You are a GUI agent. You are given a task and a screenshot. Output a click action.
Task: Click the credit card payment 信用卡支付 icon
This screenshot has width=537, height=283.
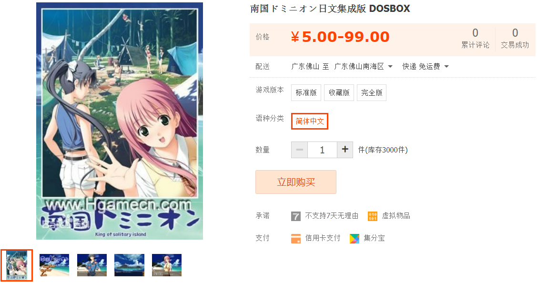(x=295, y=239)
